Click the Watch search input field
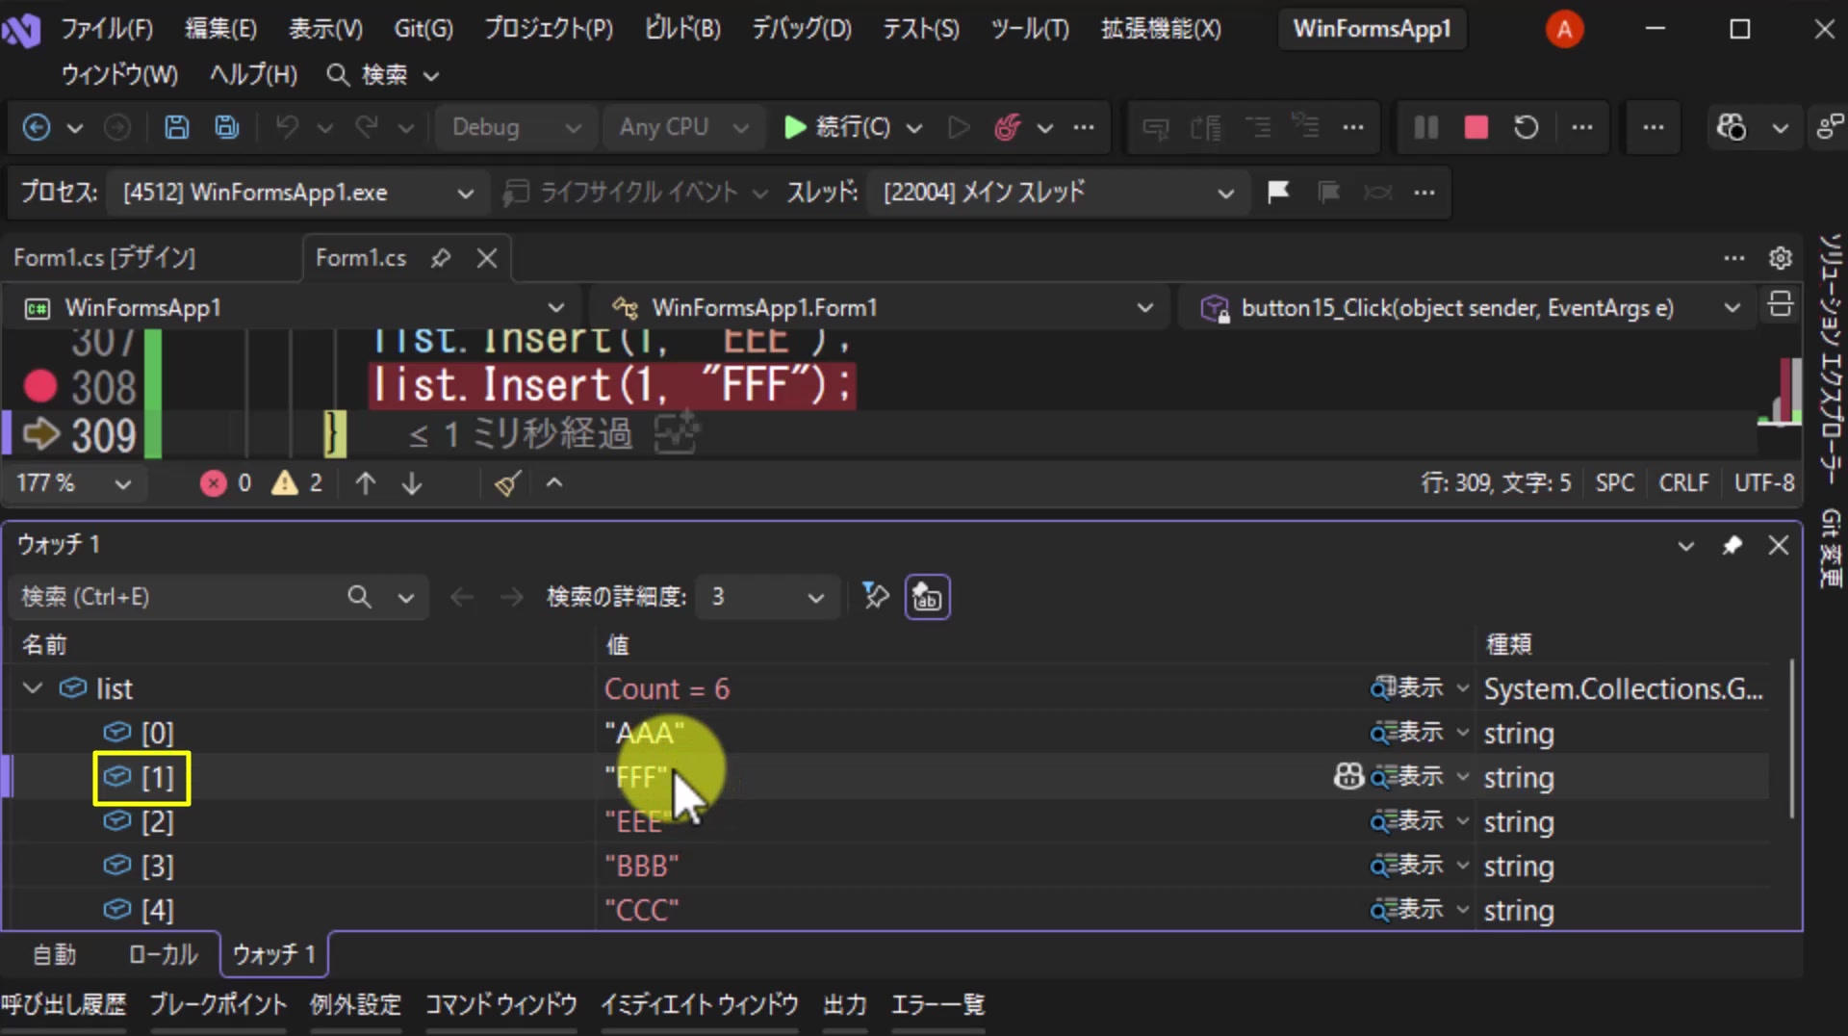Viewport: 1848px width, 1036px height. pos(183,597)
